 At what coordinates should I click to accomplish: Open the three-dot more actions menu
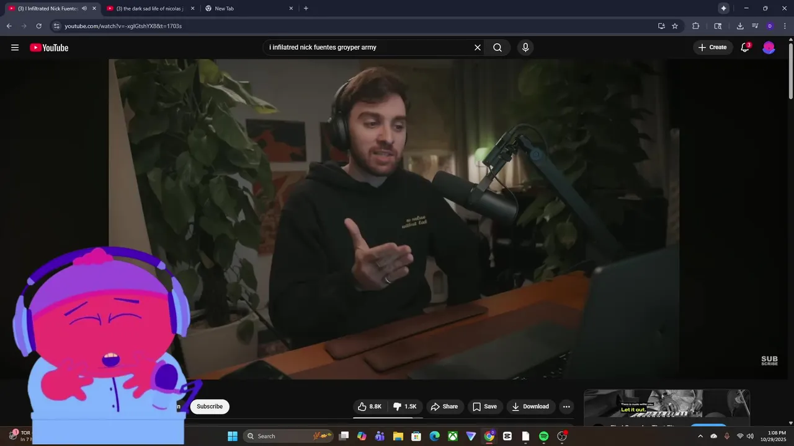566,406
